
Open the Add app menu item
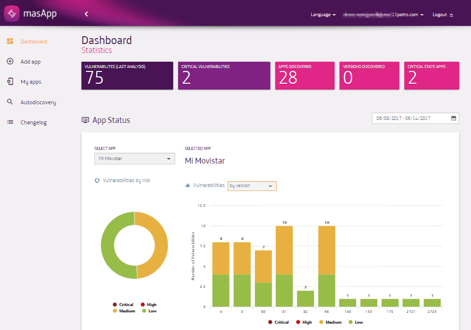(30, 62)
